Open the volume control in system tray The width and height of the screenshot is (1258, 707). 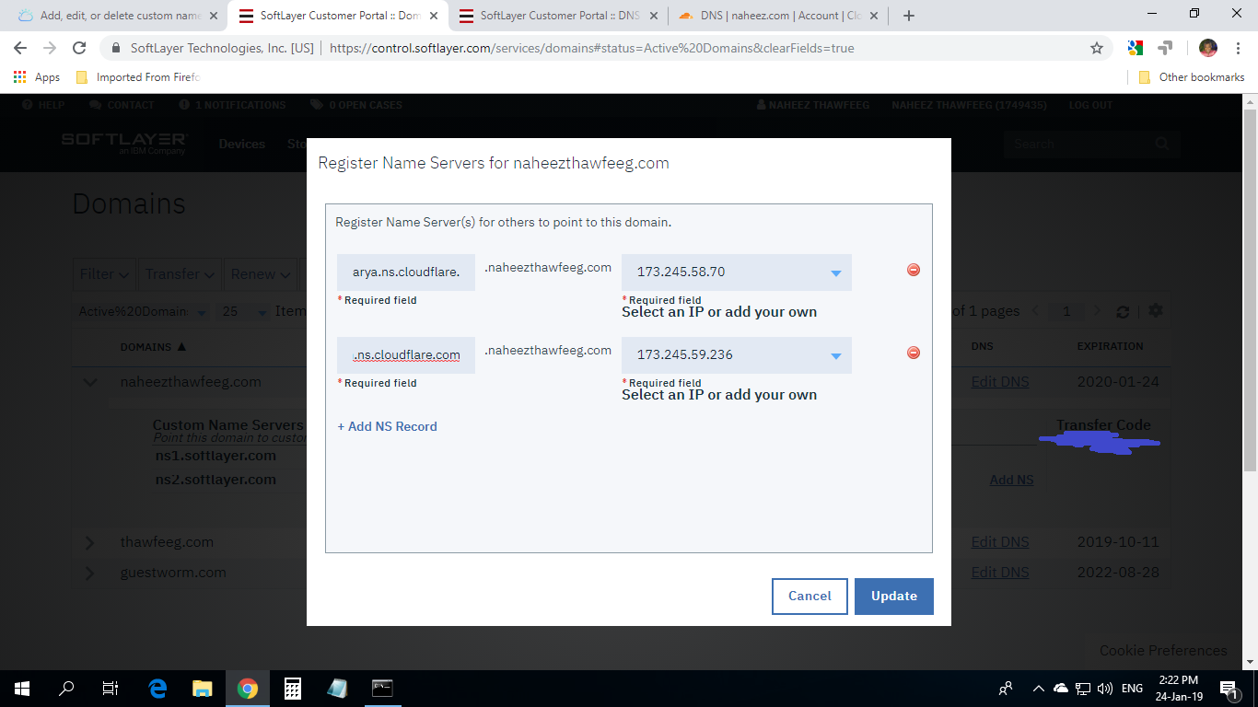click(x=1105, y=688)
